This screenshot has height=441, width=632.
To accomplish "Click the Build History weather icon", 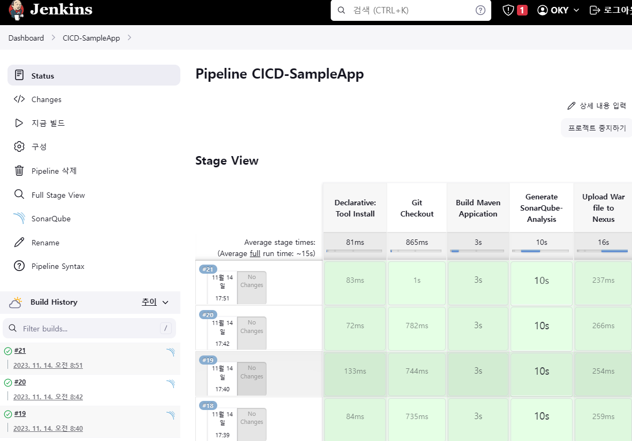I will [16, 303].
